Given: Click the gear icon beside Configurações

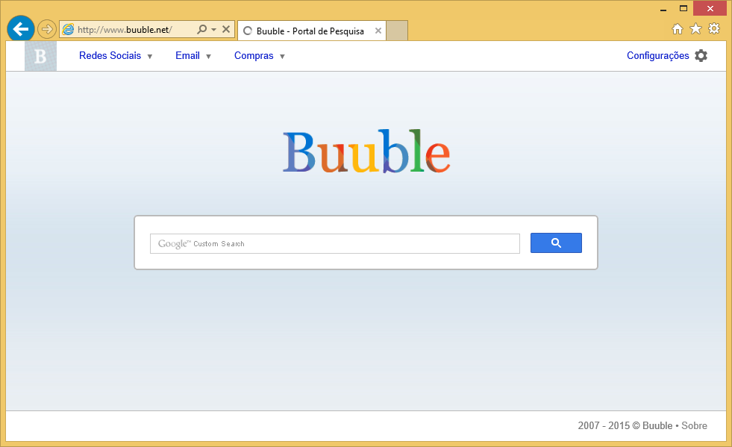Looking at the screenshot, I should pos(701,56).
